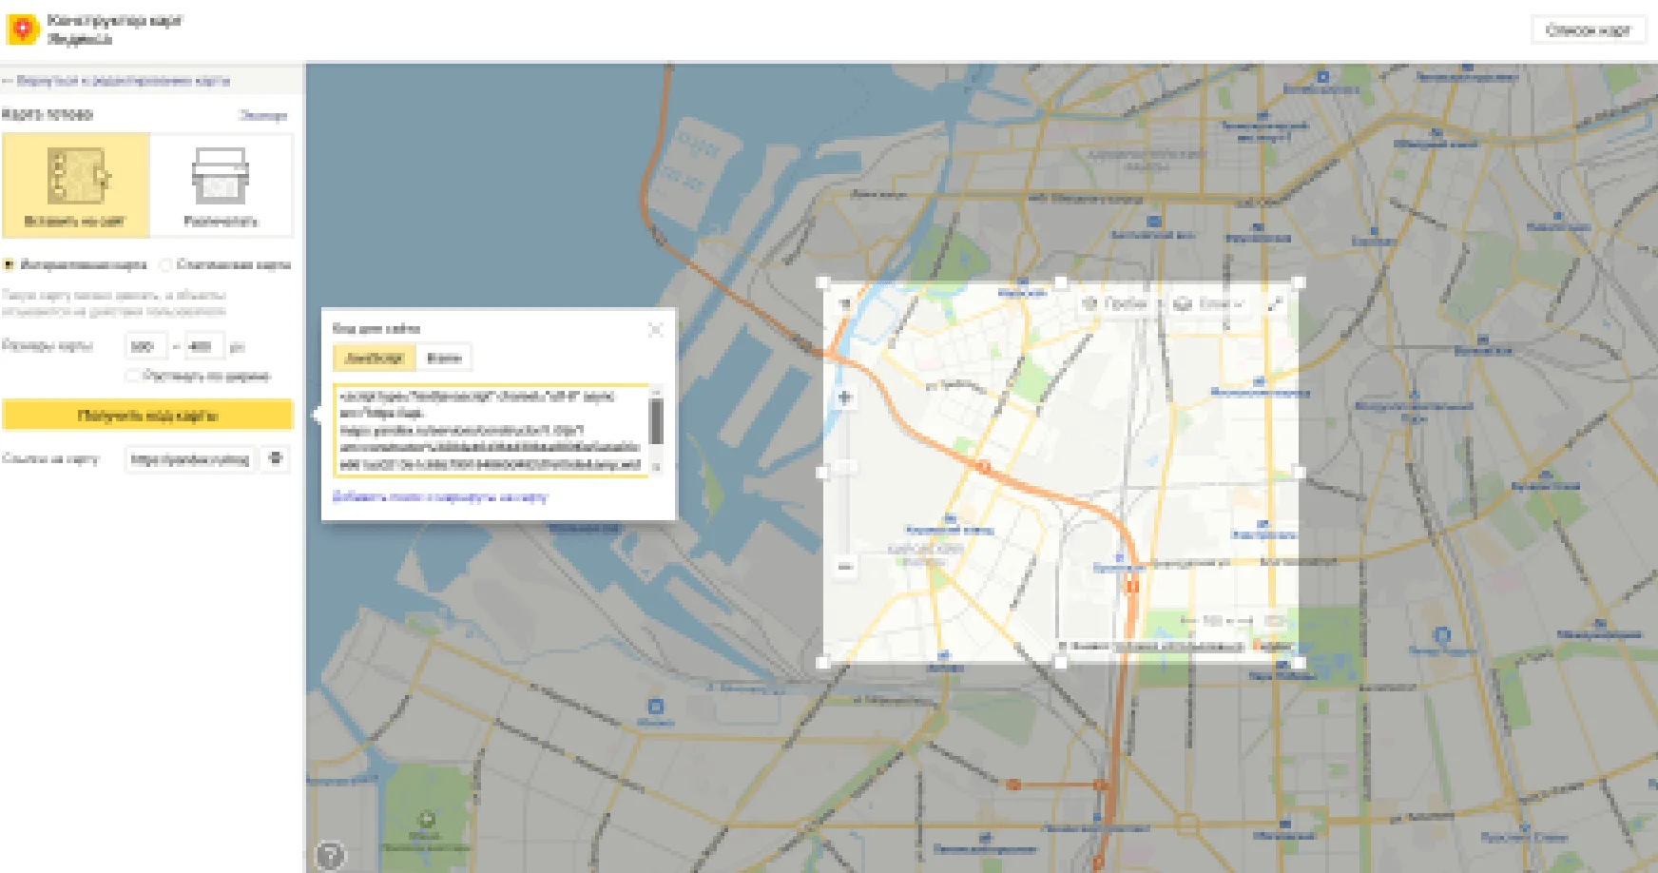Open the link below the embed code box
Viewport: 1658px width, 873px height.
pyautogui.click(x=440, y=496)
